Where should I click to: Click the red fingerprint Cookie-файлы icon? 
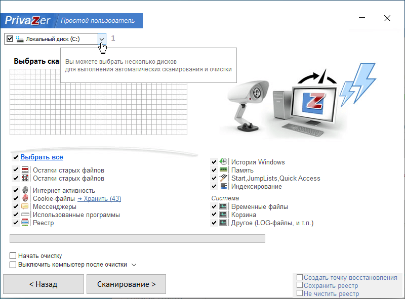[x=25, y=198]
